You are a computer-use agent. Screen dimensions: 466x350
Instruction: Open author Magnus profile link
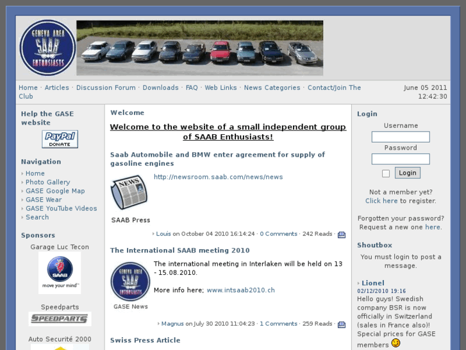point(172,324)
